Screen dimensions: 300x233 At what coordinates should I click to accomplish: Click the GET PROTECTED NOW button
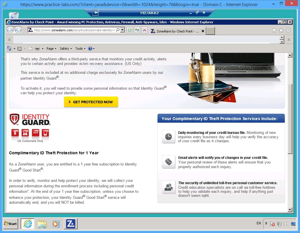click(91, 102)
